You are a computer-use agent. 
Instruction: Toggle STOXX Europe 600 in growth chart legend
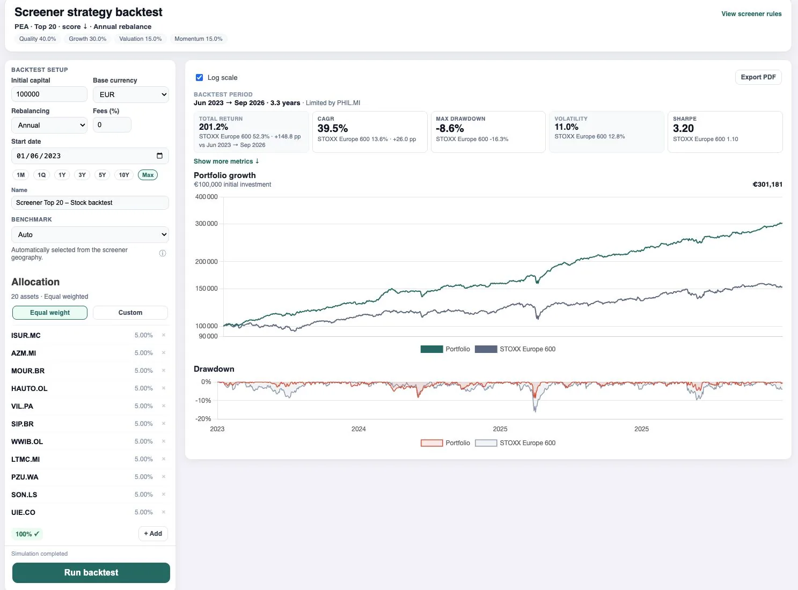(515, 349)
